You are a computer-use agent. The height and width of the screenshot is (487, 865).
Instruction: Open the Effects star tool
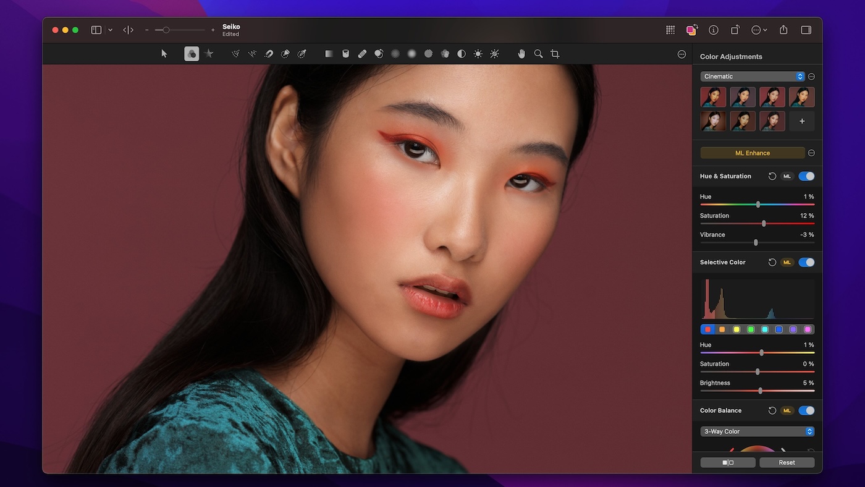pos(209,54)
